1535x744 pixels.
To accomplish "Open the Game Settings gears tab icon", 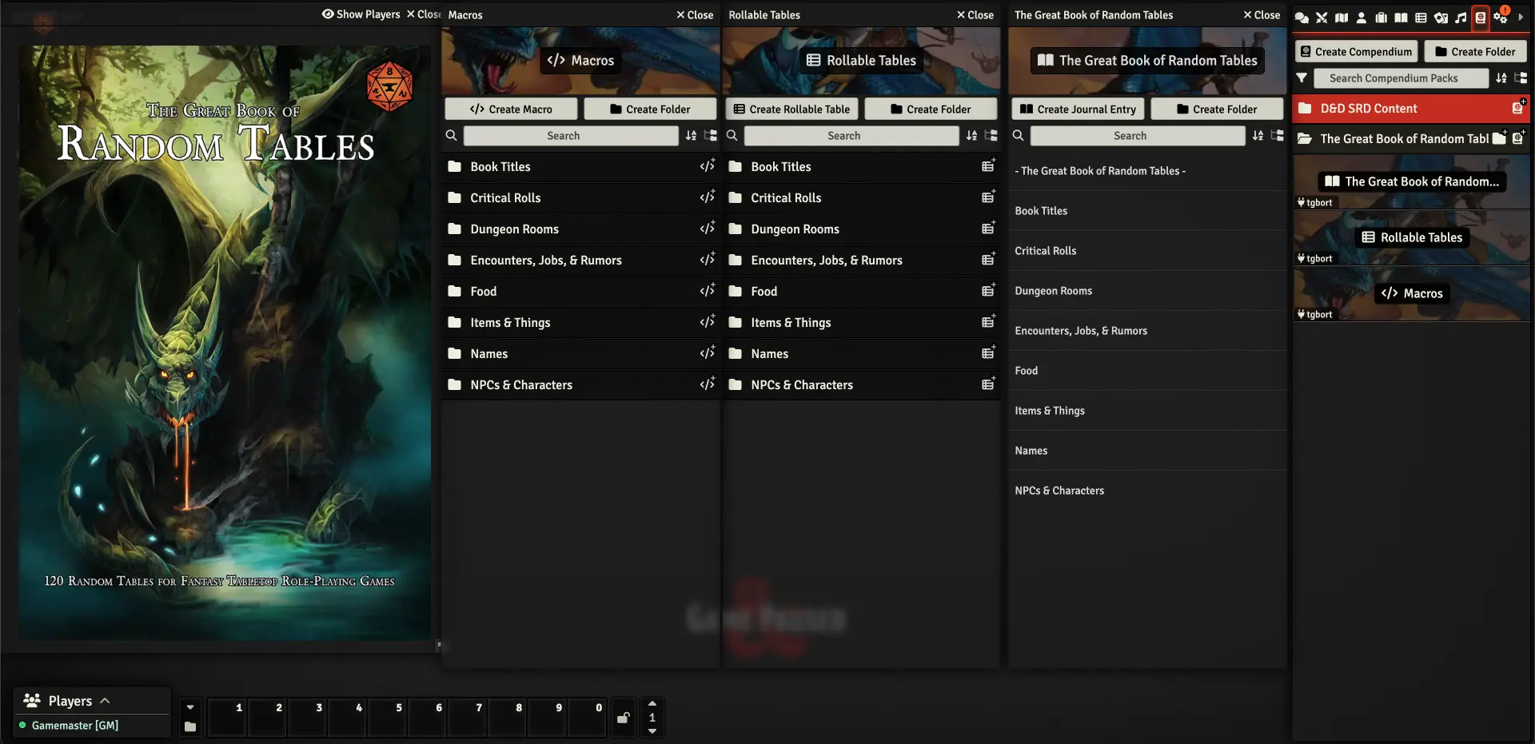I will 1501,17.
